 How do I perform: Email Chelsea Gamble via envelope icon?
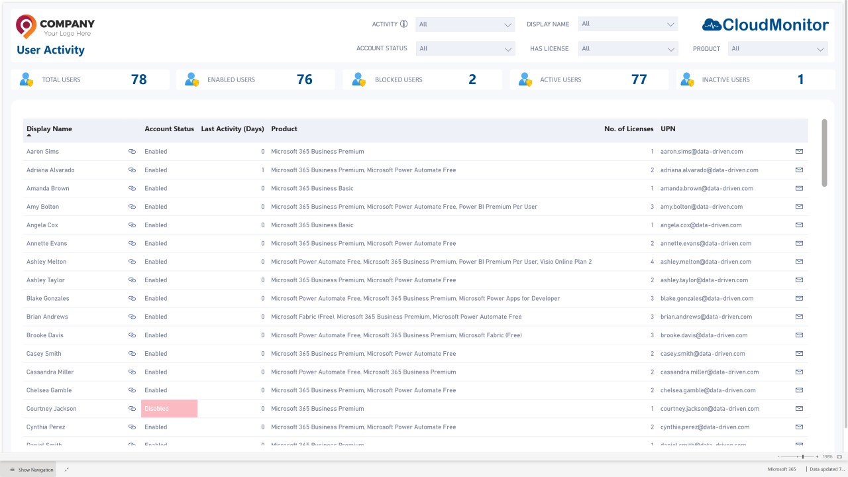point(799,390)
